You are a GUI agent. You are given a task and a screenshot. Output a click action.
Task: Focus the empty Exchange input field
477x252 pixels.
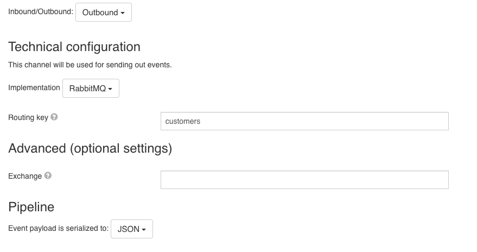(304, 180)
